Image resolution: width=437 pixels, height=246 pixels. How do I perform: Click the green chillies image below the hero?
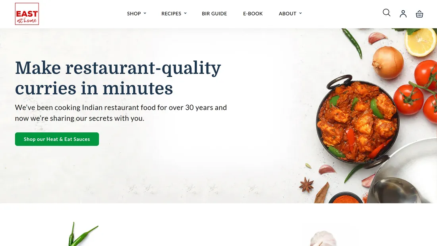83,234
